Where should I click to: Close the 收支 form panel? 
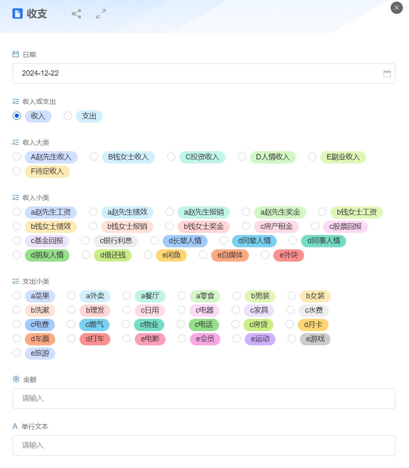[396, 8]
